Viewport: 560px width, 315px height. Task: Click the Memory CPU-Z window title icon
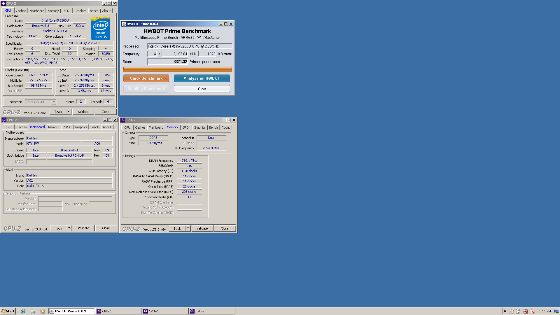[x=123, y=120]
